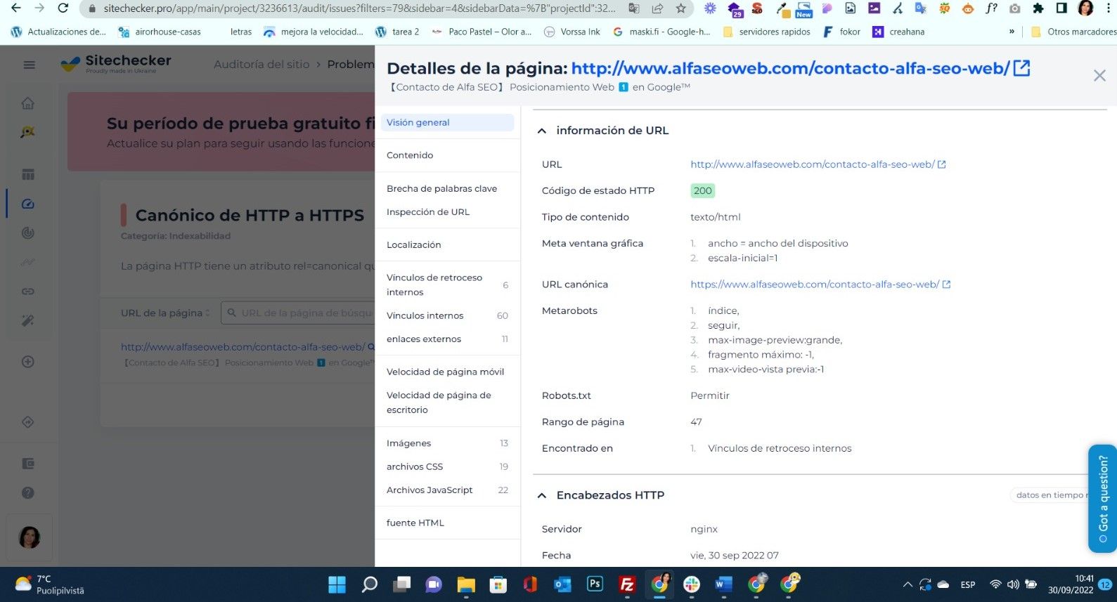The height and width of the screenshot is (602, 1117).
Task: Open the Vínculos internos tab
Action: click(447, 315)
